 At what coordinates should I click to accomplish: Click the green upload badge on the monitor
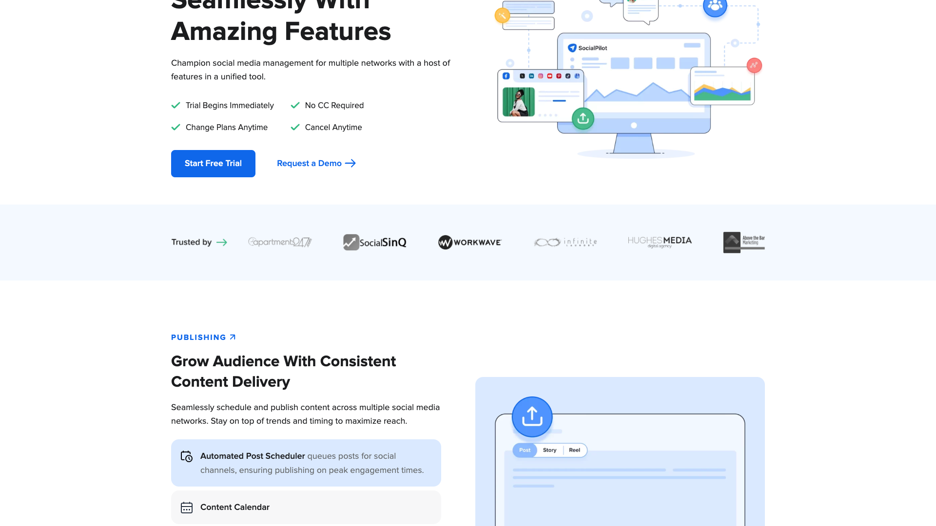[x=583, y=118]
